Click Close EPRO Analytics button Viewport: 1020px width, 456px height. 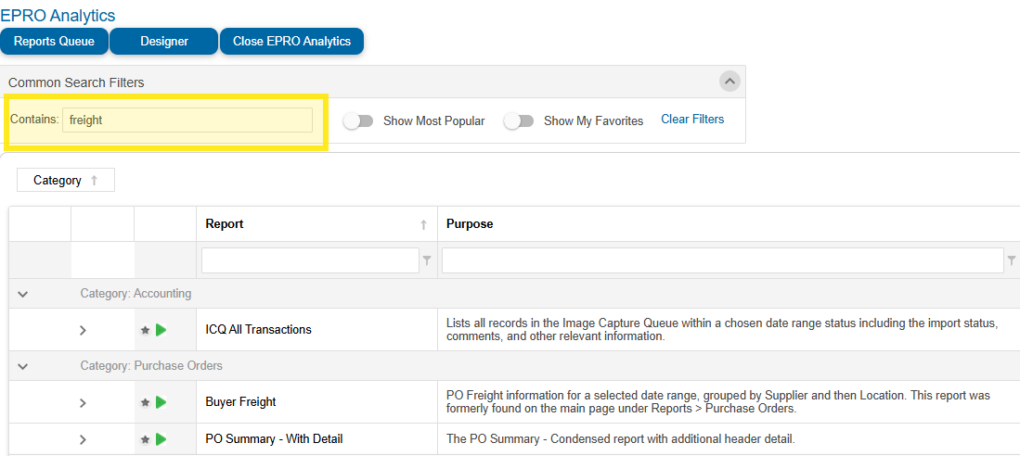click(x=291, y=42)
